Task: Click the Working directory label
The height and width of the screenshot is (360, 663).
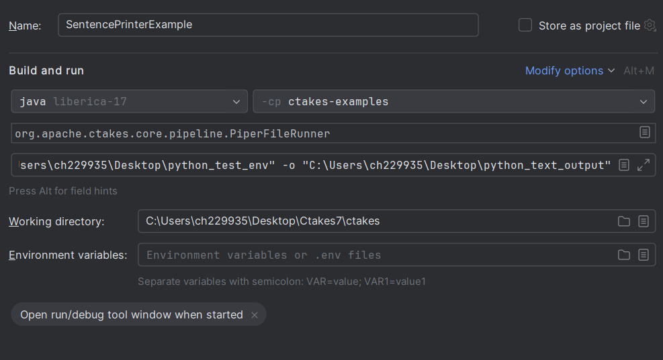Action: point(56,221)
